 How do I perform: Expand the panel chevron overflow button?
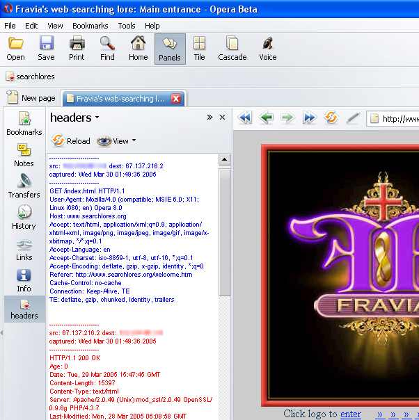coord(209,118)
